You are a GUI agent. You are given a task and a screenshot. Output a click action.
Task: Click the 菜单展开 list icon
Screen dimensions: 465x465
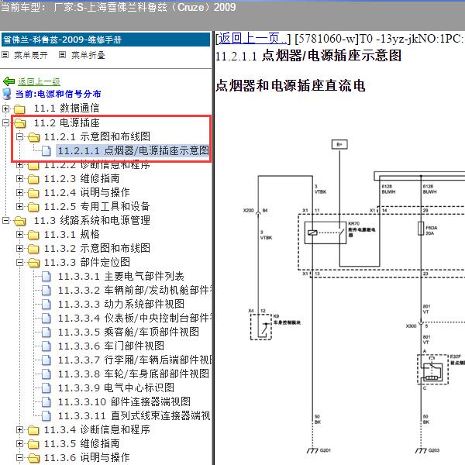tap(5, 55)
